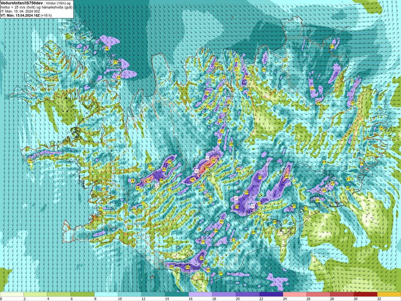Click the legend scale value '22'

[261, 299]
